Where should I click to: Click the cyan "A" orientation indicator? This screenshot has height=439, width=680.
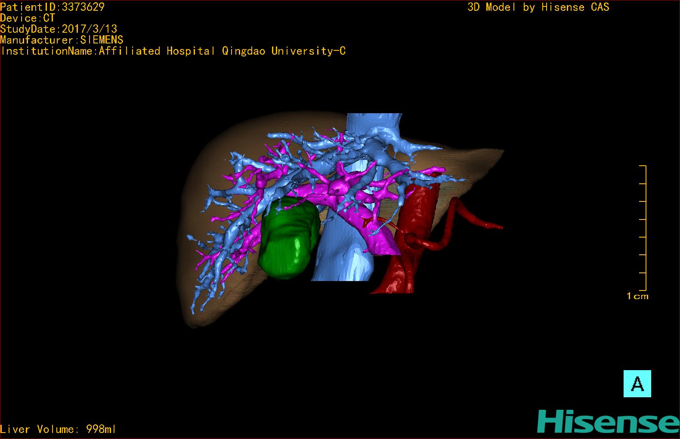pyautogui.click(x=637, y=383)
